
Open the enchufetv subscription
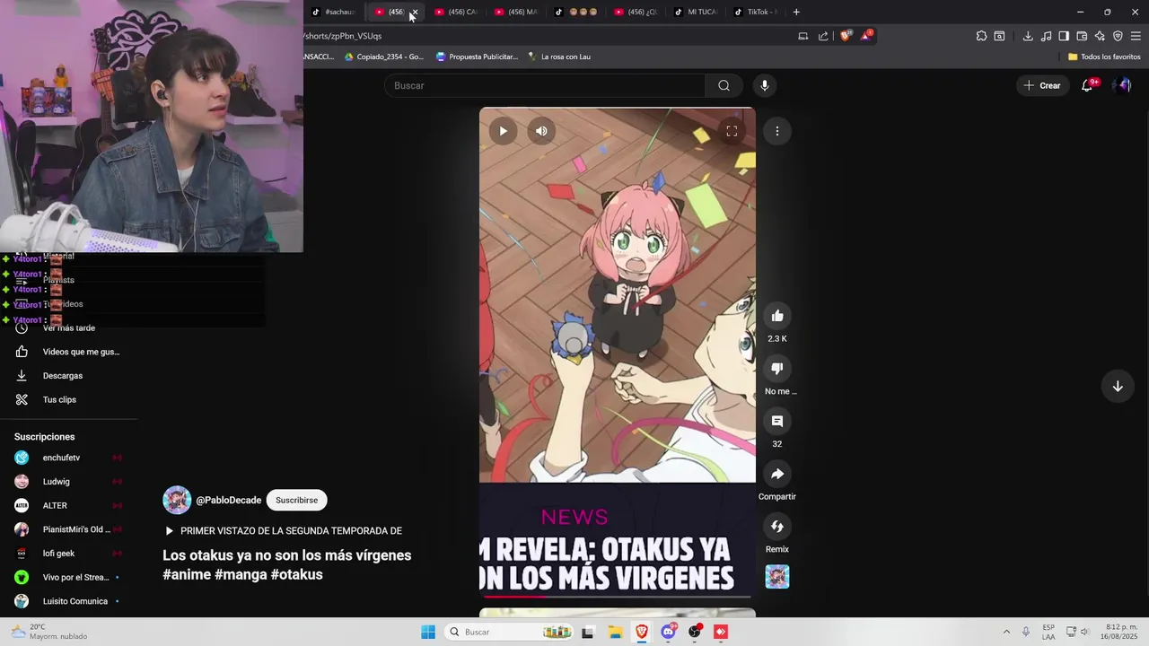[68, 458]
